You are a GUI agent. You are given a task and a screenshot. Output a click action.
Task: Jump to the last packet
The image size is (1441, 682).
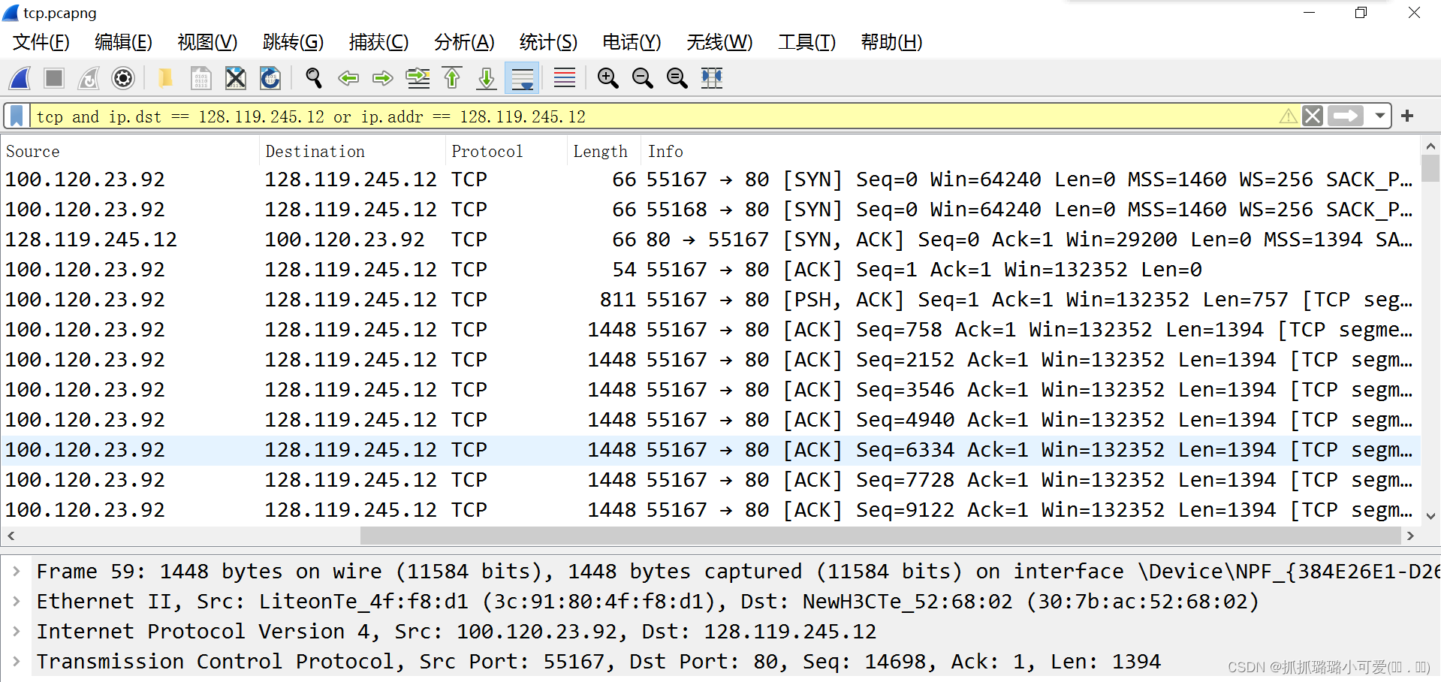(487, 78)
